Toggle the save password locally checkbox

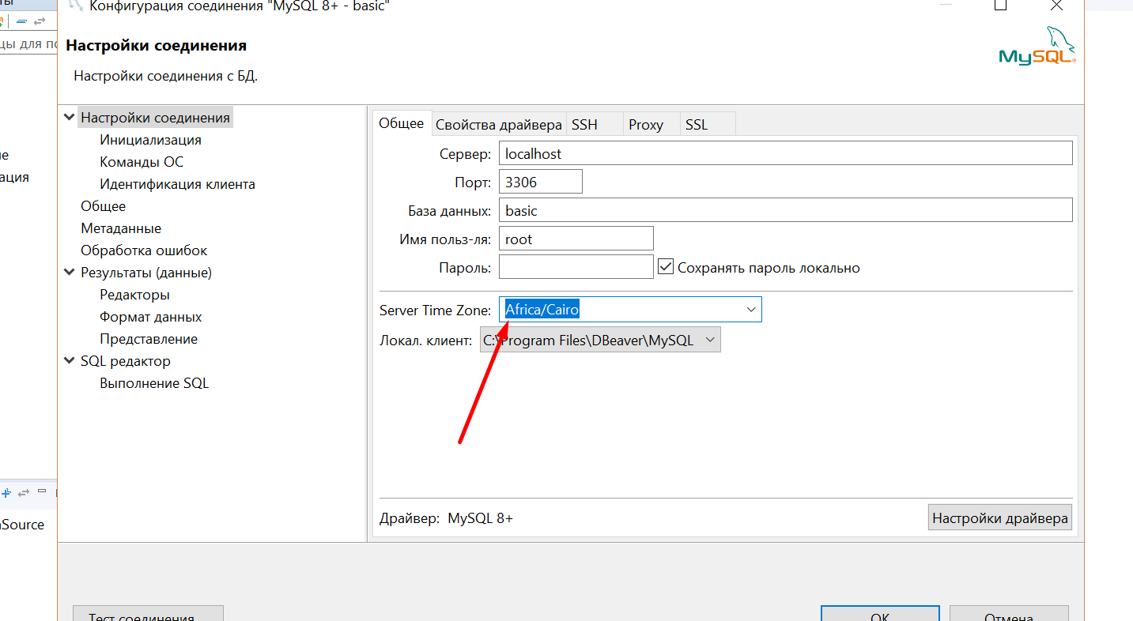pos(665,267)
